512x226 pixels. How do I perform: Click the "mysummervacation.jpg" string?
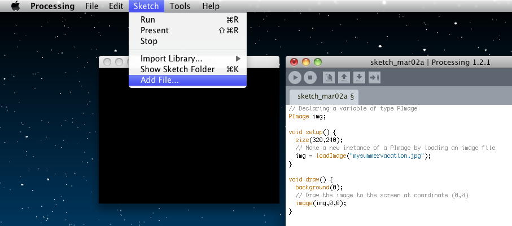click(386, 156)
